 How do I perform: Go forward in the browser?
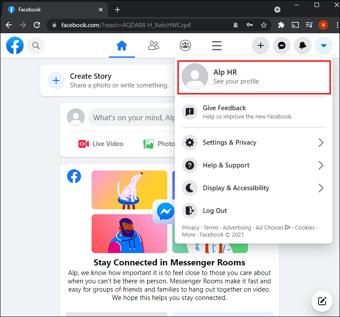pos(23,25)
